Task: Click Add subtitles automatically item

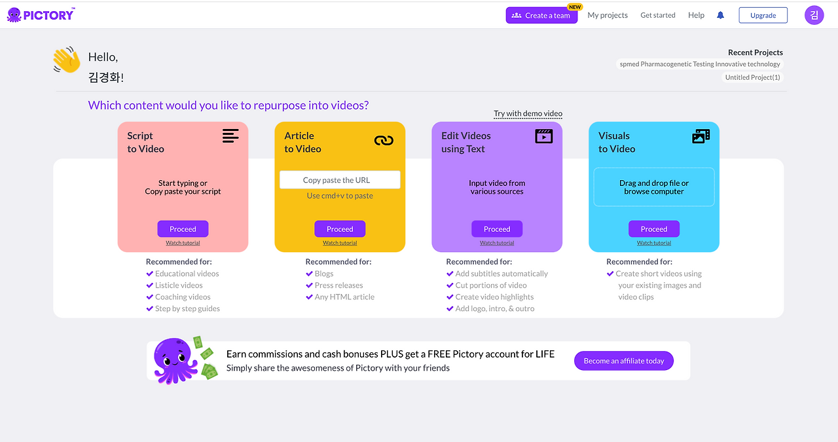Action: (x=497, y=274)
